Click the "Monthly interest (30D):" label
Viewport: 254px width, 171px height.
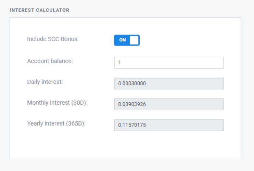[x=58, y=103]
